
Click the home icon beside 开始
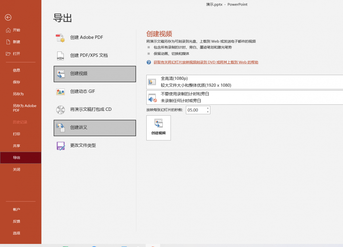[8, 30]
